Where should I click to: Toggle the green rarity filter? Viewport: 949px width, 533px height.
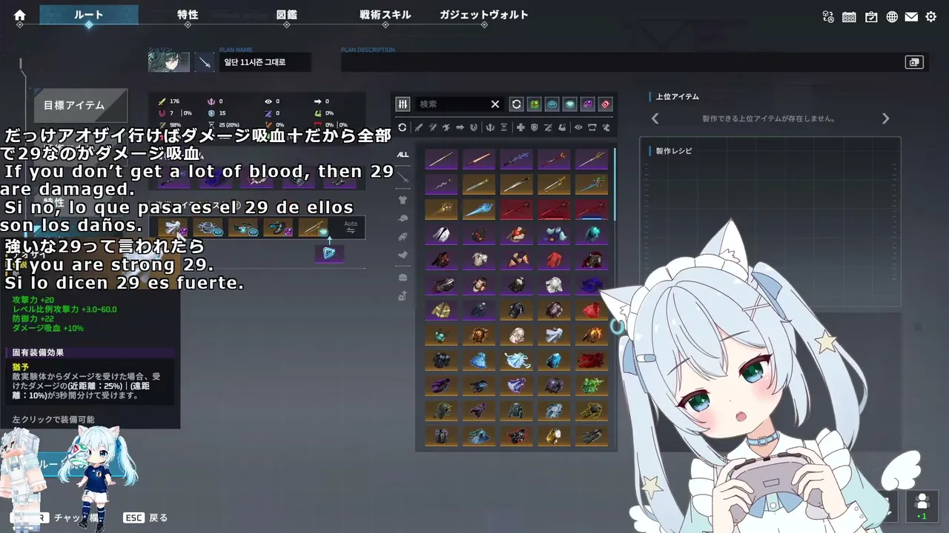click(x=534, y=104)
